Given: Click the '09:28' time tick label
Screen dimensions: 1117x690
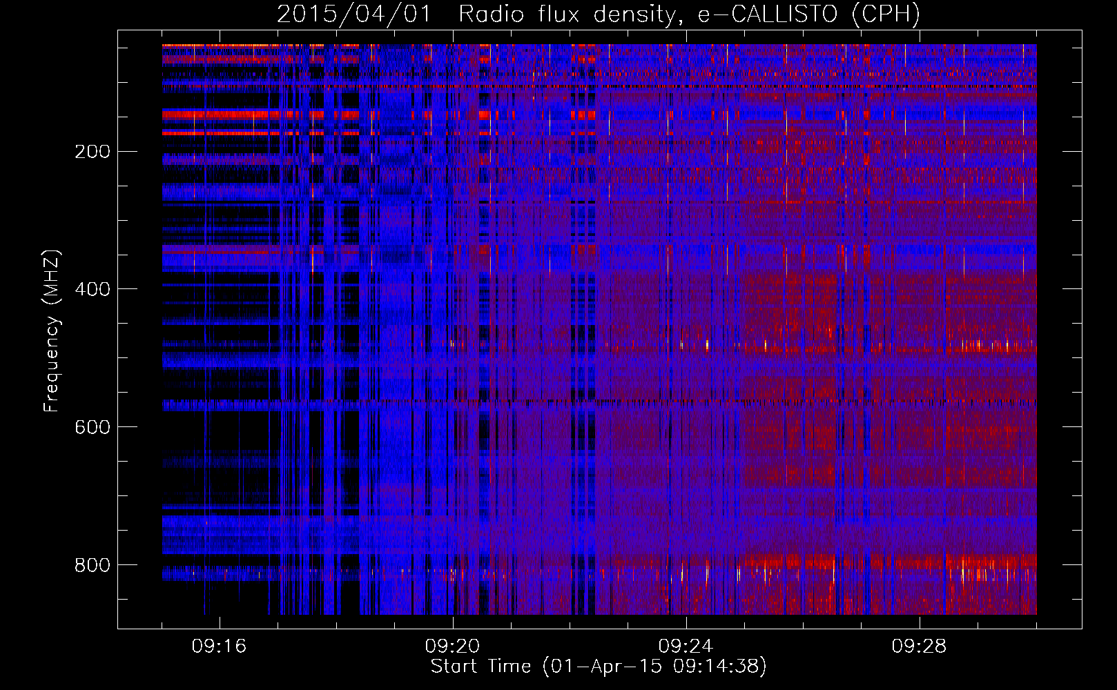Looking at the screenshot, I should [920, 647].
